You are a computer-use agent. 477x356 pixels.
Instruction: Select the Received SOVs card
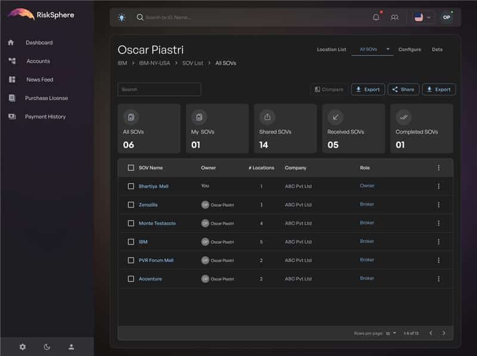click(354, 129)
